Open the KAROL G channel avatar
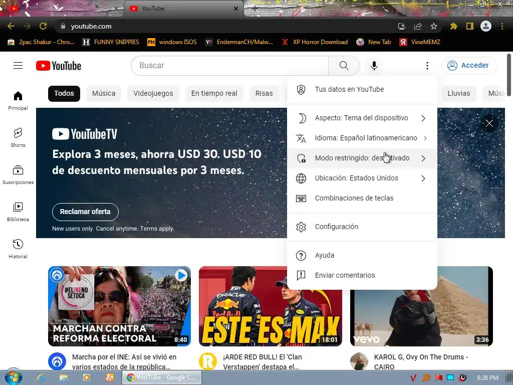 359,361
